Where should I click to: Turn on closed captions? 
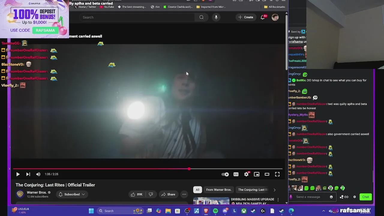pos(236,174)
